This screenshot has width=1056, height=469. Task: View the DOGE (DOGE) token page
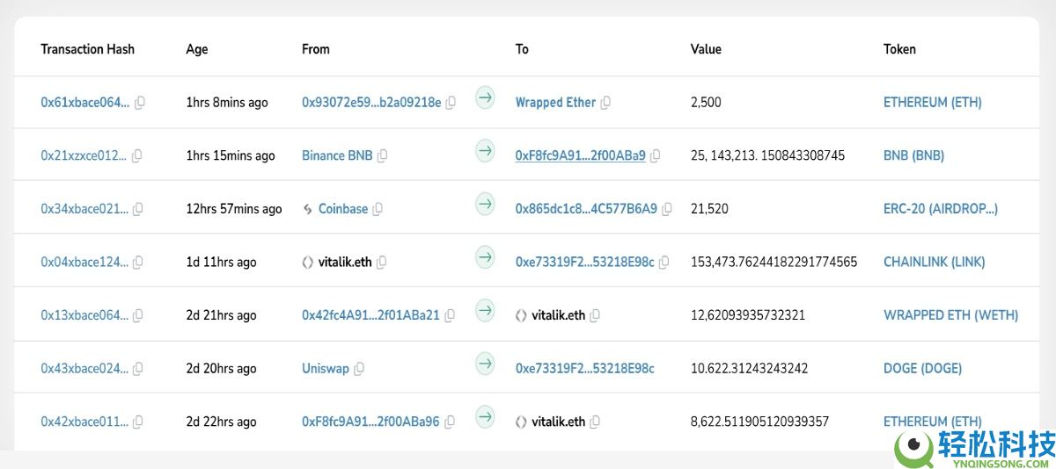(922, 368)
